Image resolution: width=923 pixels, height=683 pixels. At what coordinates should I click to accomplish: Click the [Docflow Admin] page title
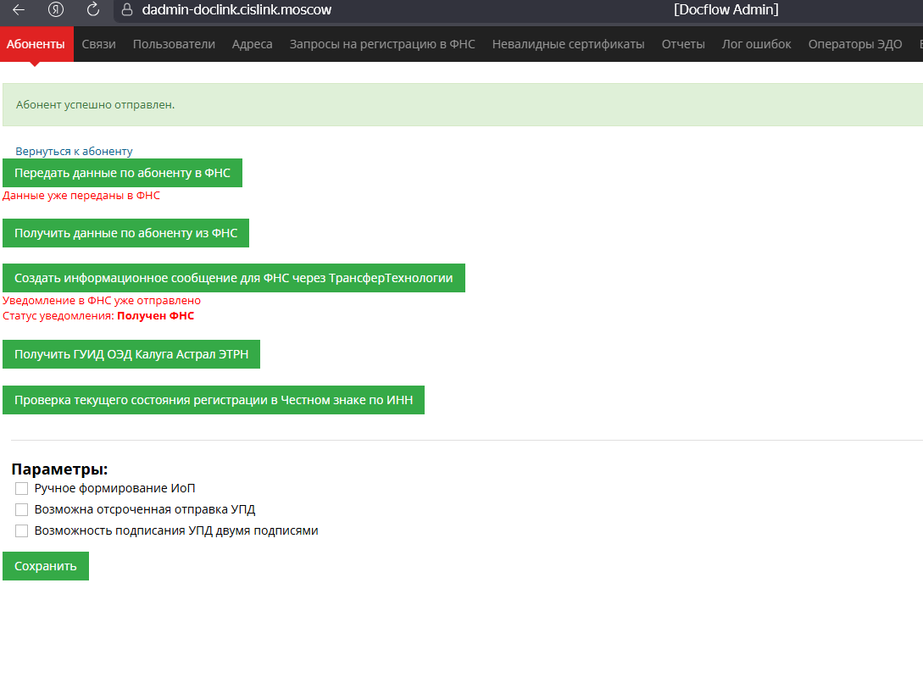(x=726, y=9)
